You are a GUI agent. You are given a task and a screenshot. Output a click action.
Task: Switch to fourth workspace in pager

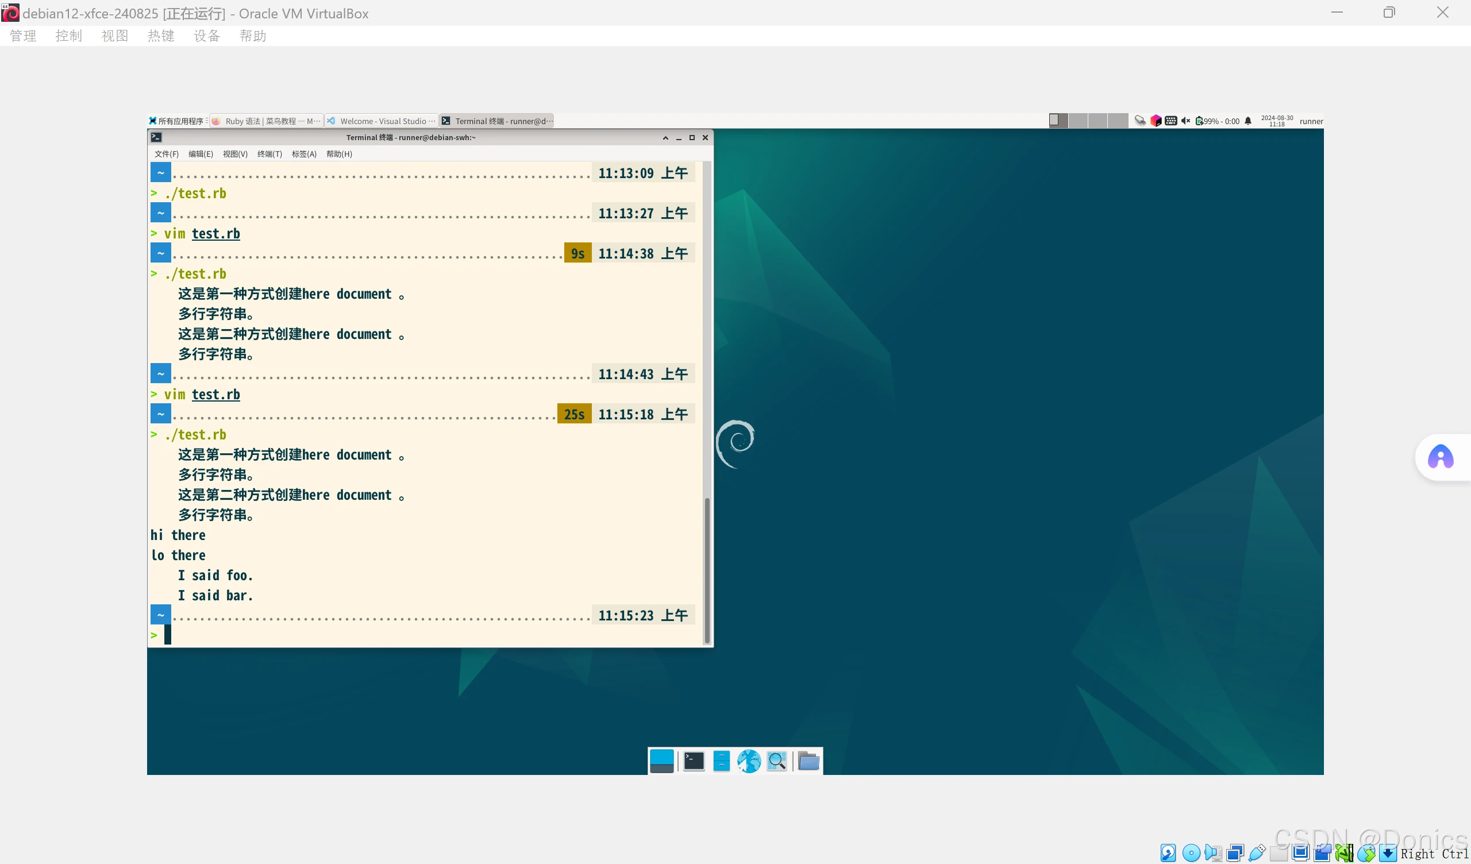[1117, 120]
